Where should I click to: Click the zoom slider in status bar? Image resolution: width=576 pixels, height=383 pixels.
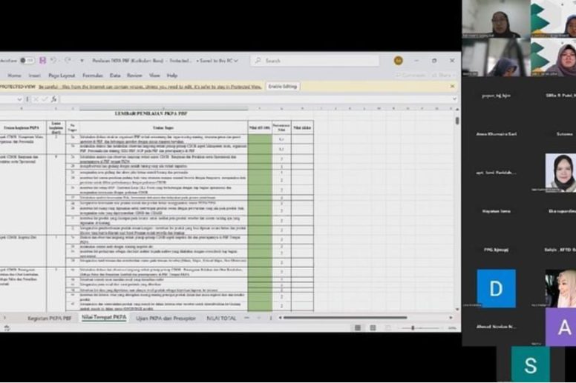click(413, 327)
